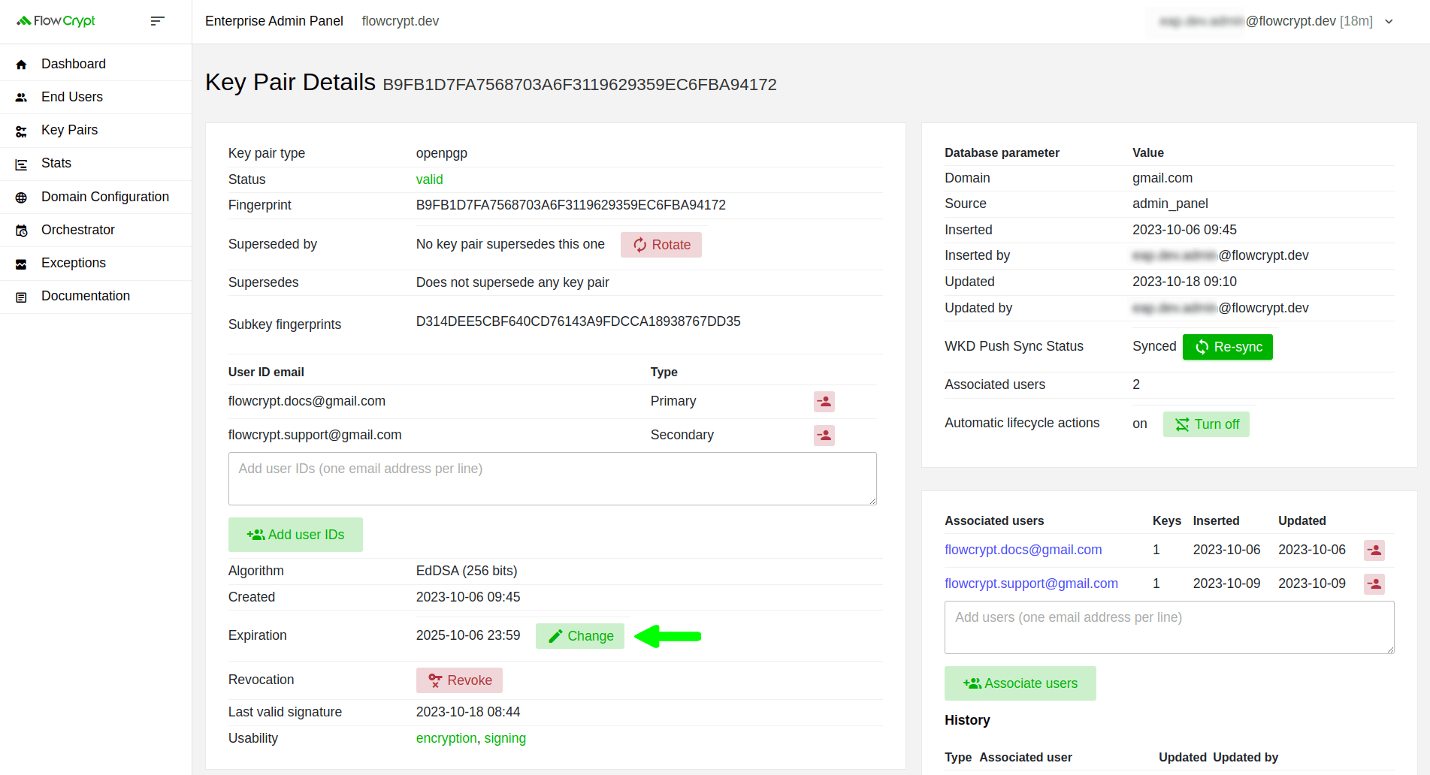The height and width of the screenshot is (775, 1430).
Task: Open End Users in sidebar
Action: [96, 97]
